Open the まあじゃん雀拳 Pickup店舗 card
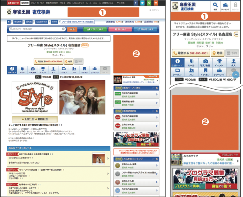The width and height of the screenshot is (243, 197). pyautogui.click(x=136, y=80)
